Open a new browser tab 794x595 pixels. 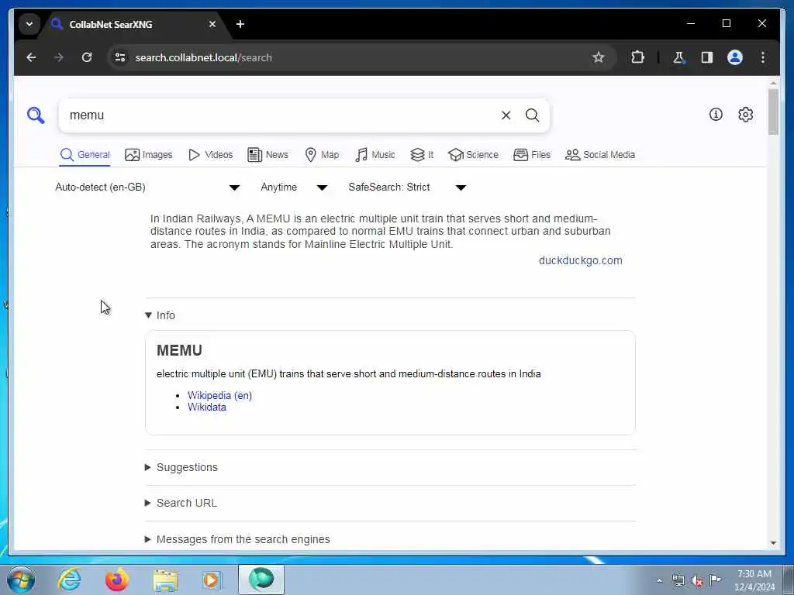(240, 24)
